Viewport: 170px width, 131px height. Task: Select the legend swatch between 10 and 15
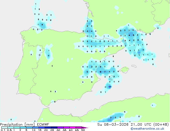pyautogui.click(x=36, y=128)
